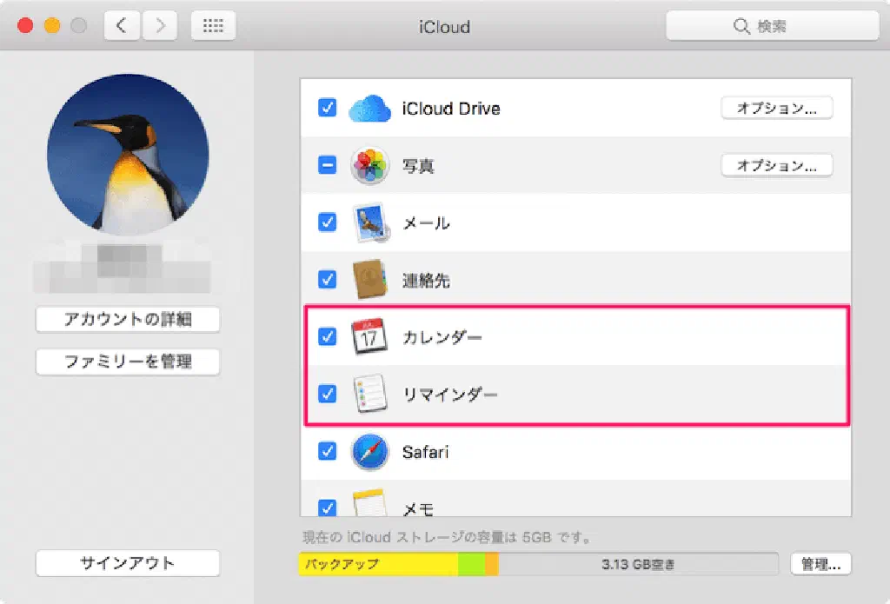Disable the カレンダー sync checkbox
890x604 pixels.
tap(328, 337)
